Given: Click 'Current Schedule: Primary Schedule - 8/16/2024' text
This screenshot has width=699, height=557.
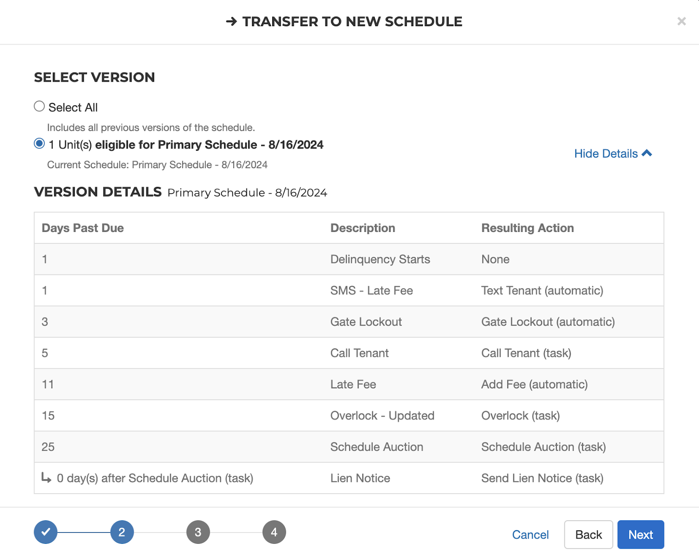Looking at the screenshot, I should (157, 165).
